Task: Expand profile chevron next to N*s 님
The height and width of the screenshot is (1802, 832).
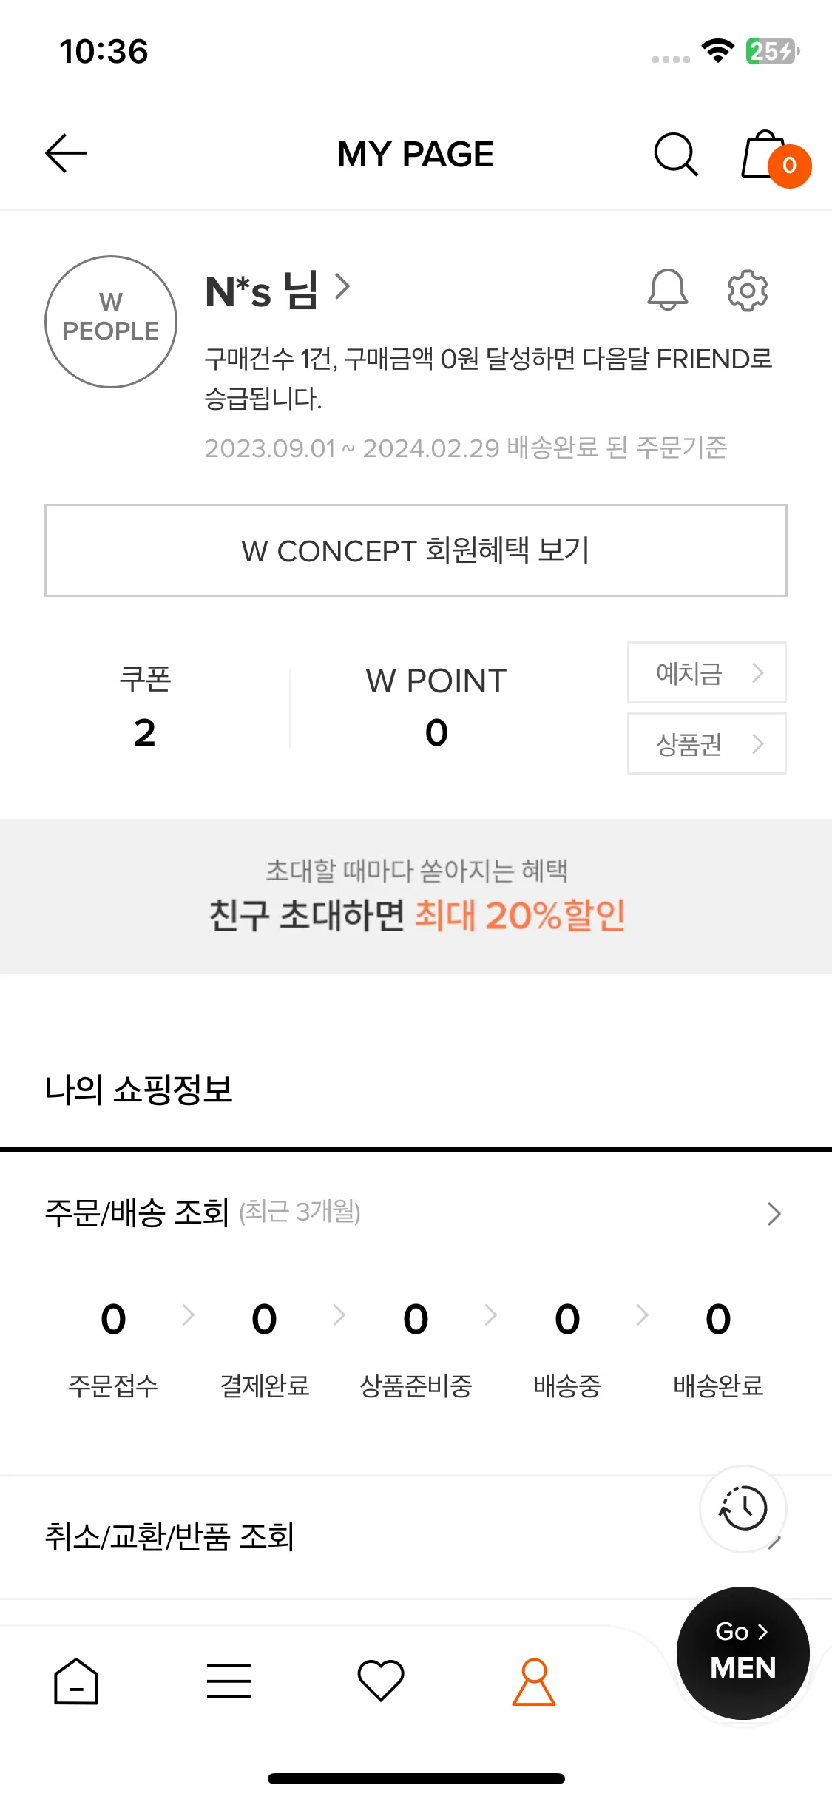Action: pos(342,286)
